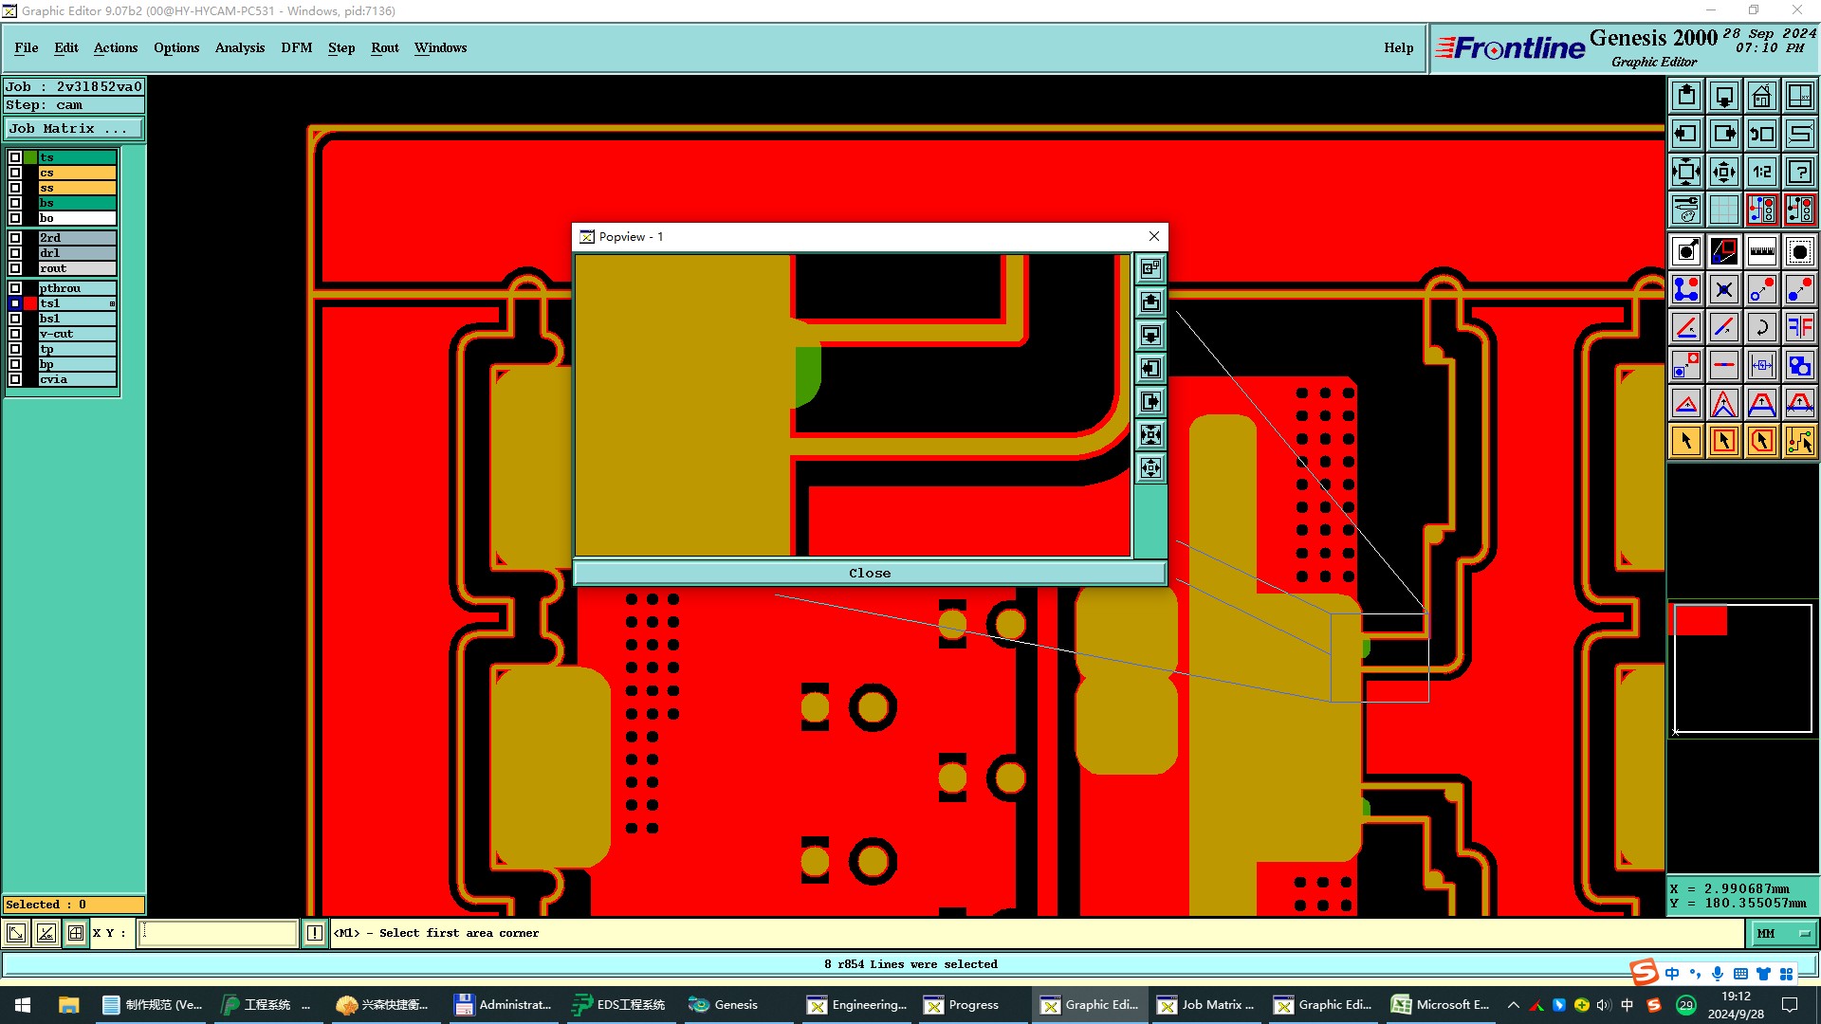Screen dimensions: 1821x1024
Task: Click the Home view icon
Action: (x=1761, y=96)
